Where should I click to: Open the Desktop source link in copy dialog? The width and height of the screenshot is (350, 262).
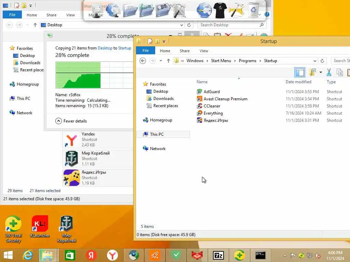coord(105,48)
